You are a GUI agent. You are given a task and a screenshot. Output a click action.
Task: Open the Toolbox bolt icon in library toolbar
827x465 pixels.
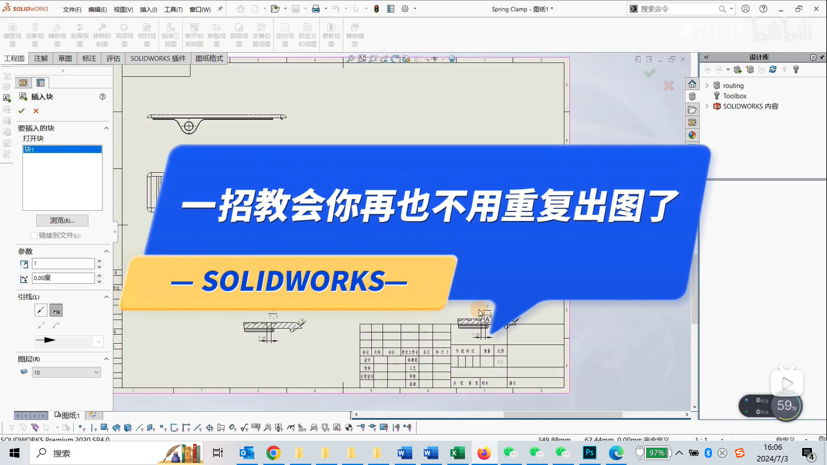pos(796,70)
